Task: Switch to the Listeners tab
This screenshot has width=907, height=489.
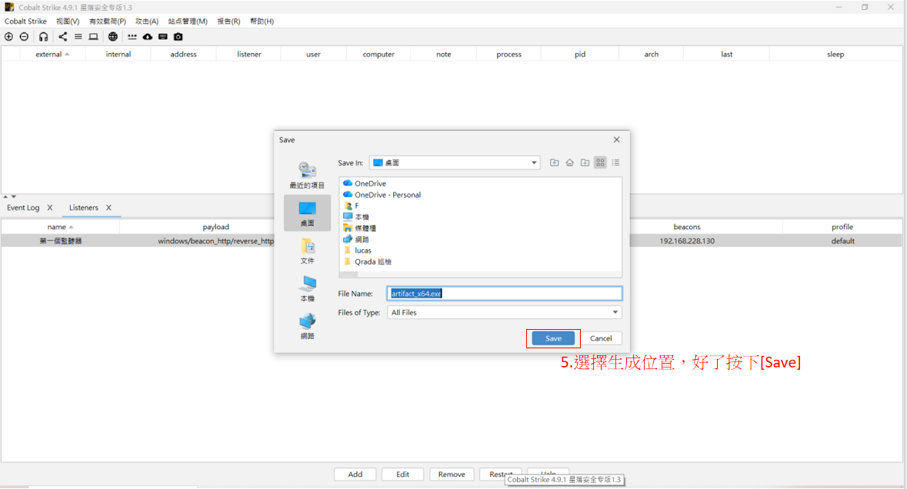Action: 83,208
